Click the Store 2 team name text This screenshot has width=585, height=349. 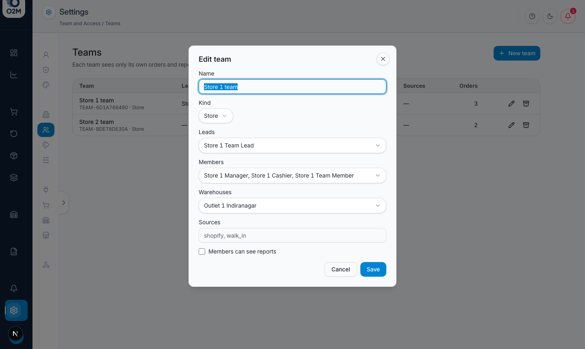click(97, 122)
